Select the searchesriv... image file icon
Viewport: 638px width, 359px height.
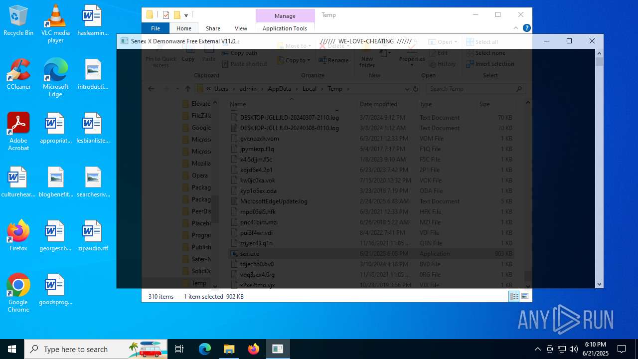pyautogui.click(x=93, y=182)
